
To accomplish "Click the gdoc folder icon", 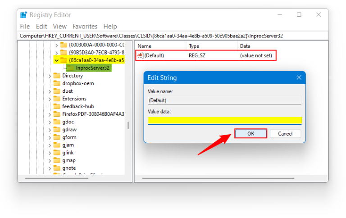I will [x=57, y=122].
